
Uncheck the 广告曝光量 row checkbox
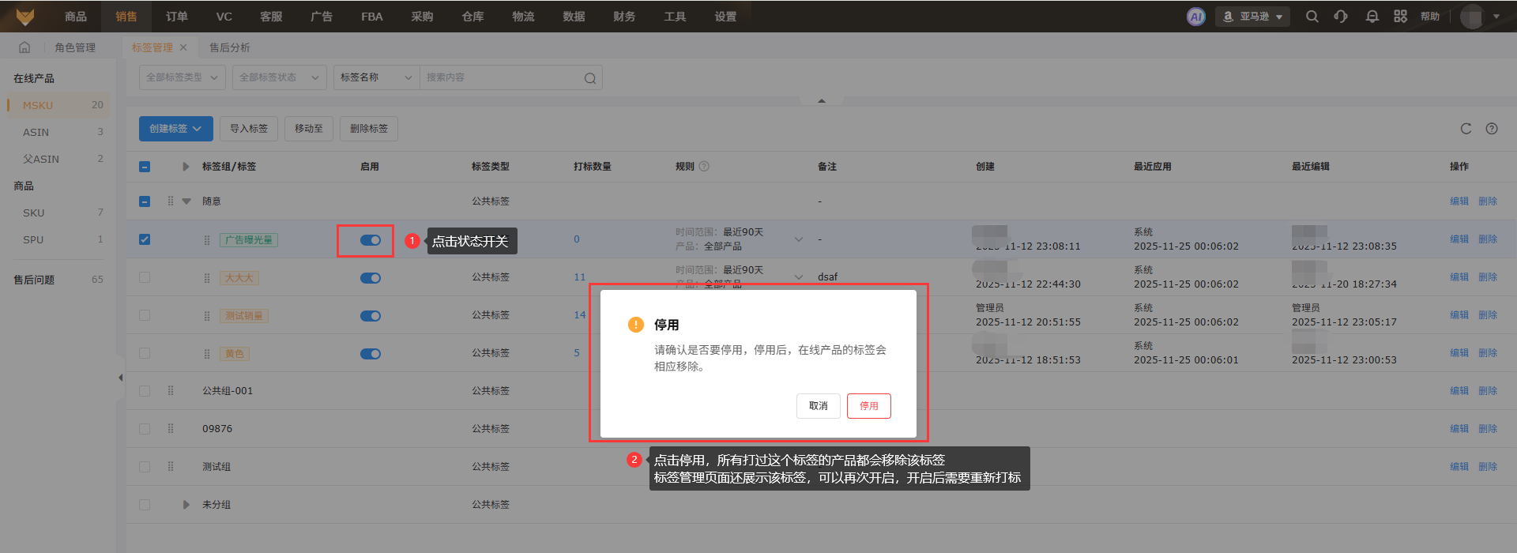(x=145, y=239)
